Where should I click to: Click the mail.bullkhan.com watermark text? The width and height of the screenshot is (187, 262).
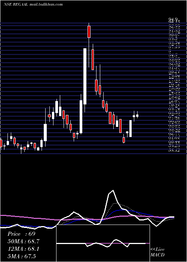coord(46,4)
